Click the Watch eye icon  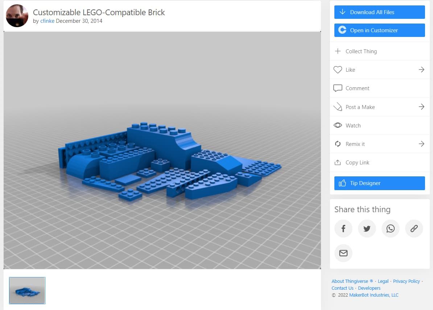pyautogui.click(x=338, y=125)
